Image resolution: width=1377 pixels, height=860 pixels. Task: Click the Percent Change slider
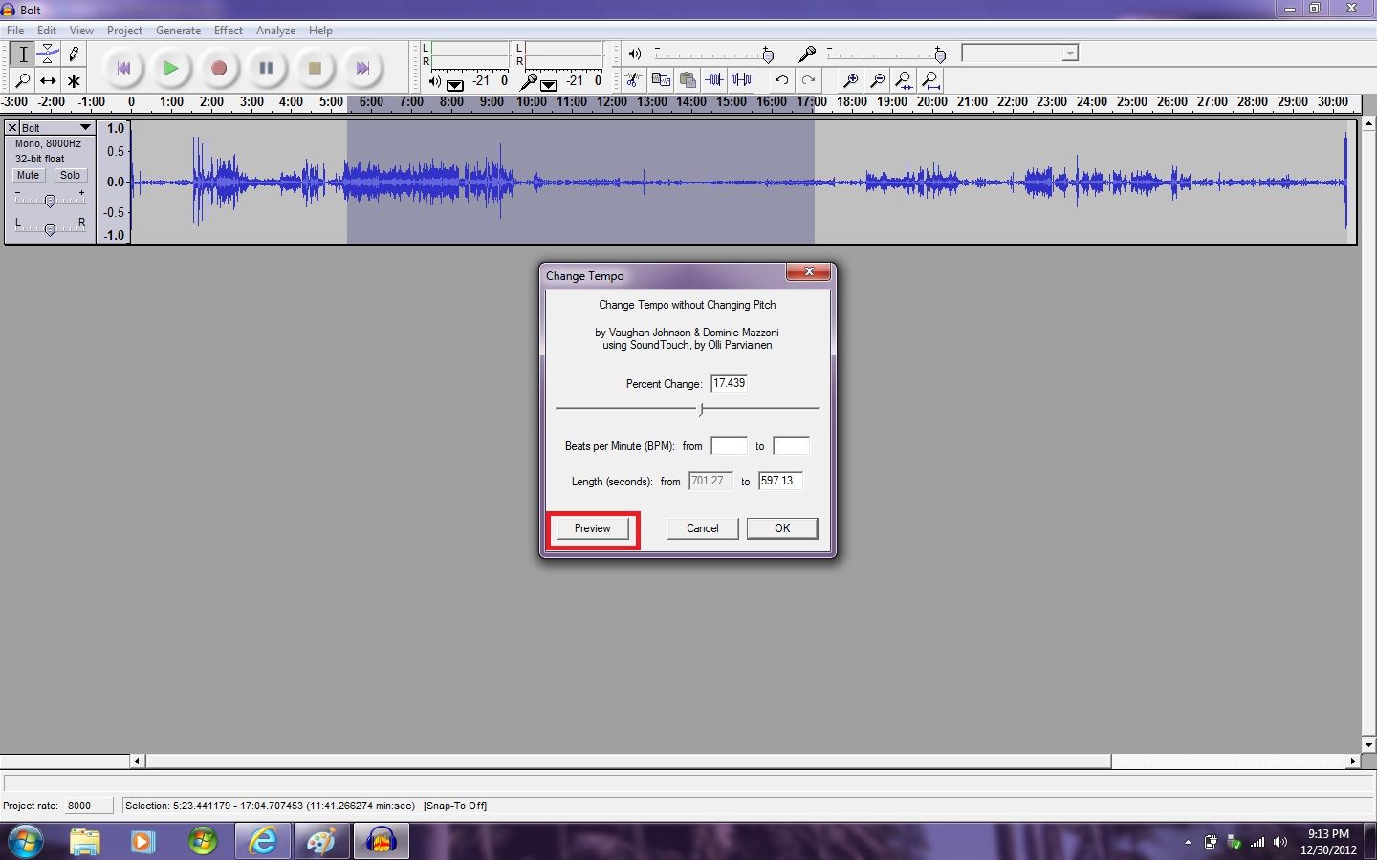coord(701,409)
